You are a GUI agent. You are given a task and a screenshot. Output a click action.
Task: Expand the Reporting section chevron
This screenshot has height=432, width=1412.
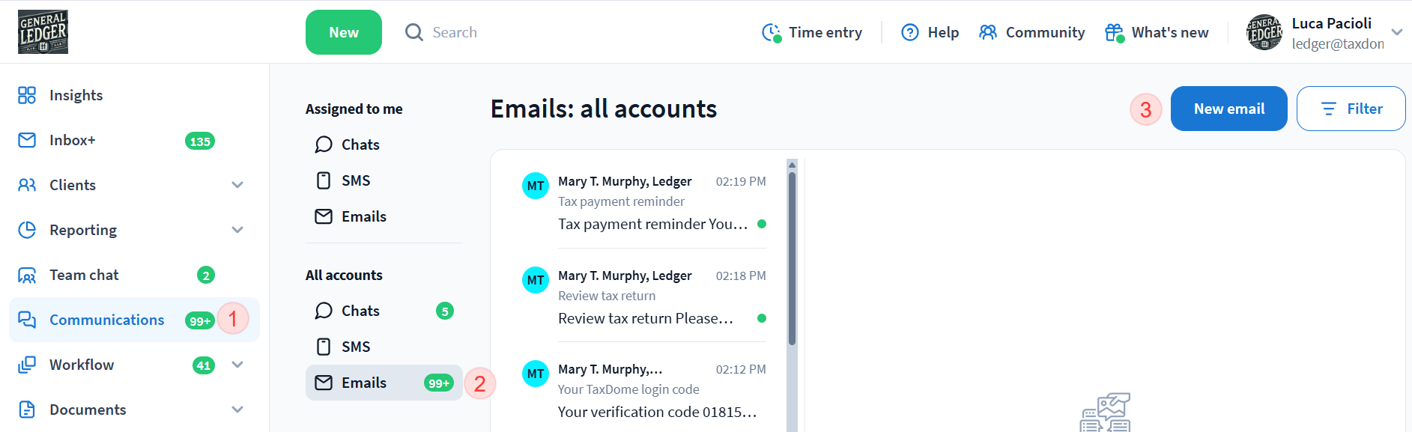click(237, 230)
